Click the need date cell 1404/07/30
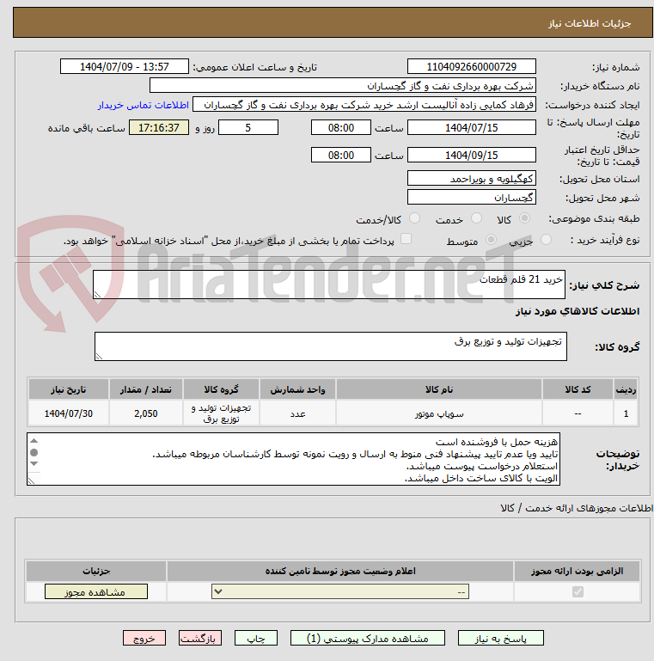This screenshot has height=661, width=654. pos(68,413)
